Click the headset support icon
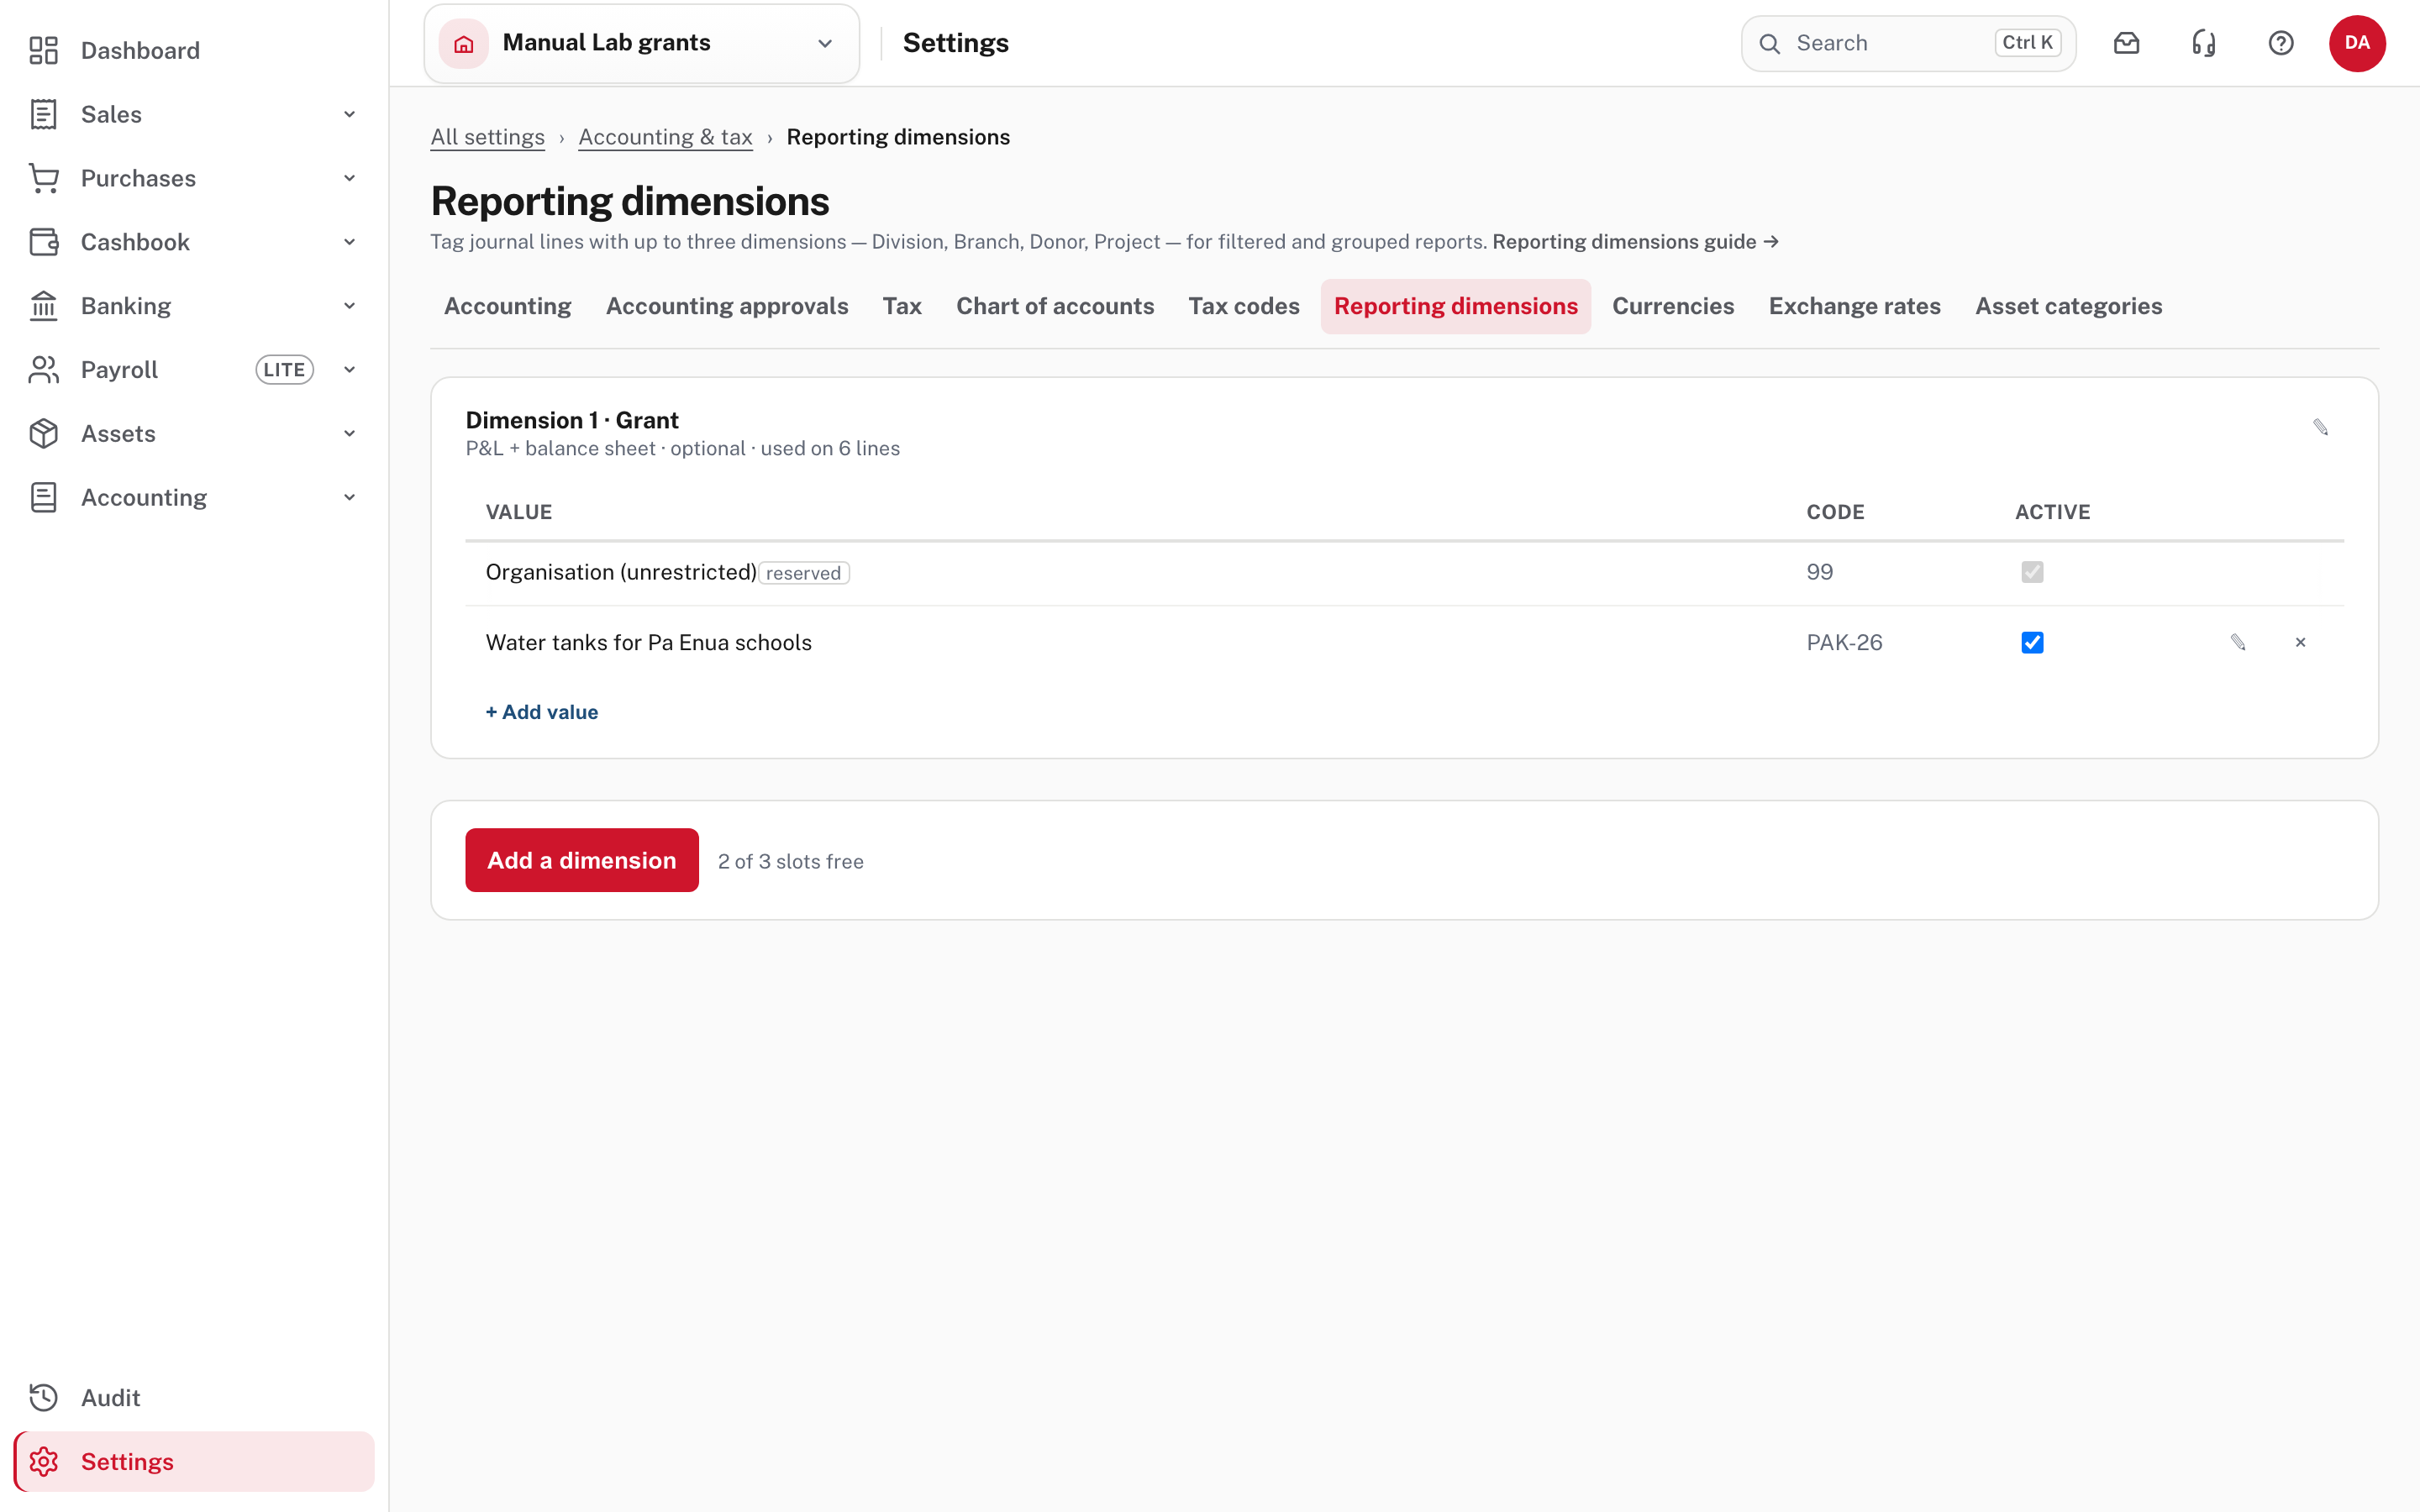 click(2203, 43)
